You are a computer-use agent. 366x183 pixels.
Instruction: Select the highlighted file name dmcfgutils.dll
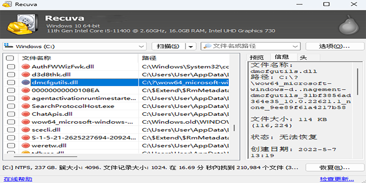pyautogui.click(x=55, y=82)
